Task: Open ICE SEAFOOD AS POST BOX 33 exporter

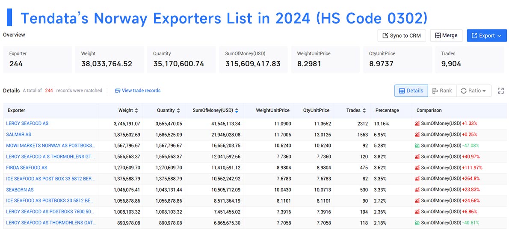Action: pos(51,178)
